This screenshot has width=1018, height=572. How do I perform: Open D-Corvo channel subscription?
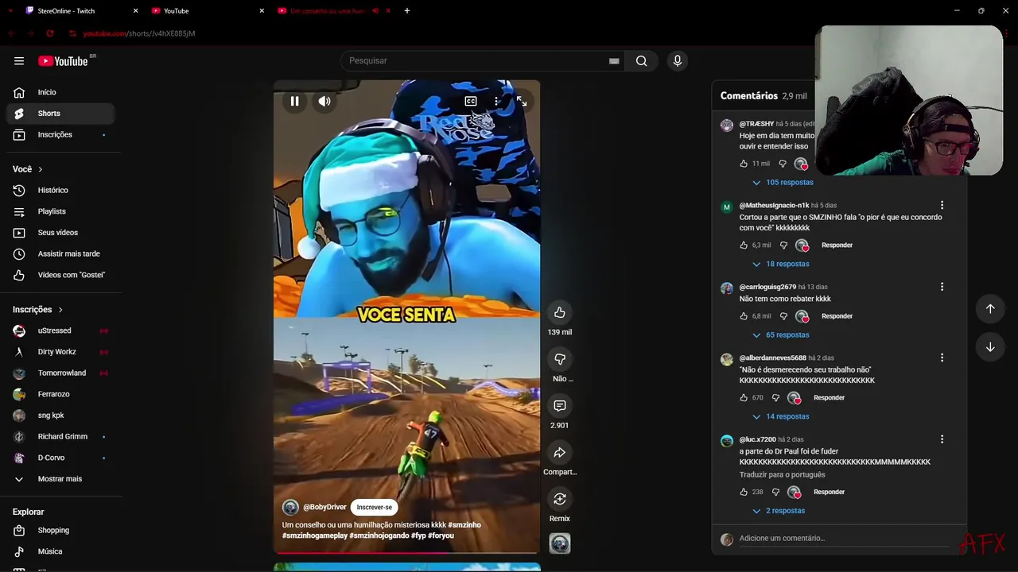(x=60, y=458)
